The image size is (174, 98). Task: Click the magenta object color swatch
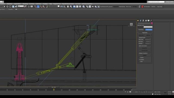click(x=152, y=23)
